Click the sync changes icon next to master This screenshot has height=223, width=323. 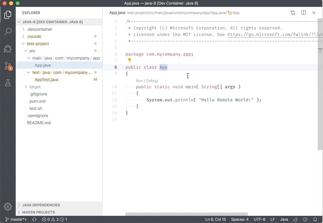tap(34, 219)
